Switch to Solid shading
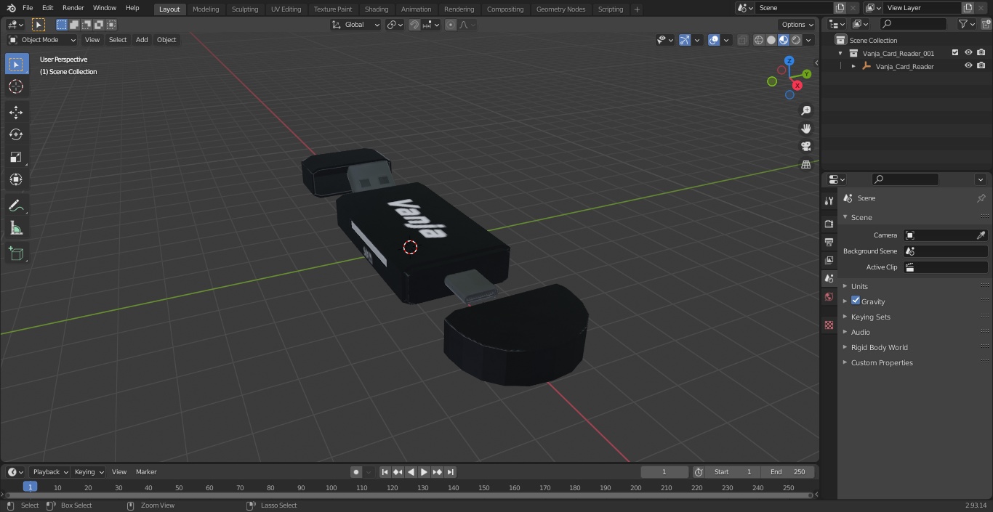993x512 pixels. pyautogui.click(x=771, y=40)
